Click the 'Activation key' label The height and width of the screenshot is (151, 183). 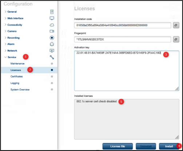(x=82, y=47)
